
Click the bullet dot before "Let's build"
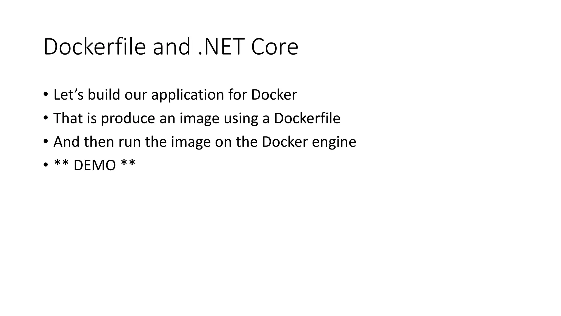(45, 94)
